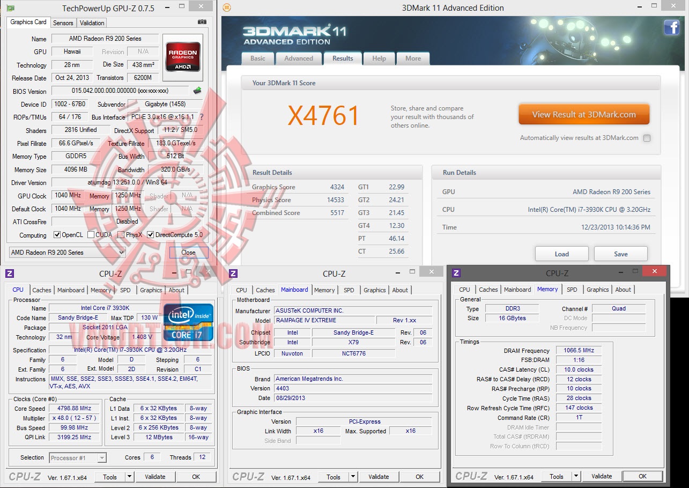Click Validate in the CPU-Z Mainboard window
689x488 pixels.
[x=379, y=477]
